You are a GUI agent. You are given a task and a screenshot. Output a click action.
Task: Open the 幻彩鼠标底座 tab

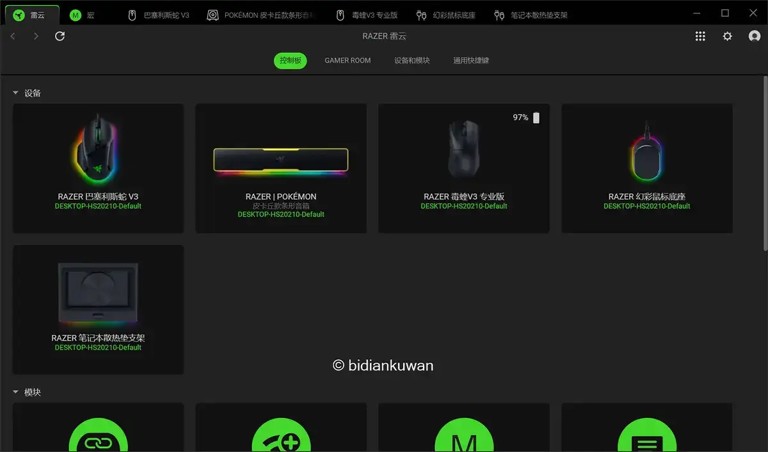[447, 15]
